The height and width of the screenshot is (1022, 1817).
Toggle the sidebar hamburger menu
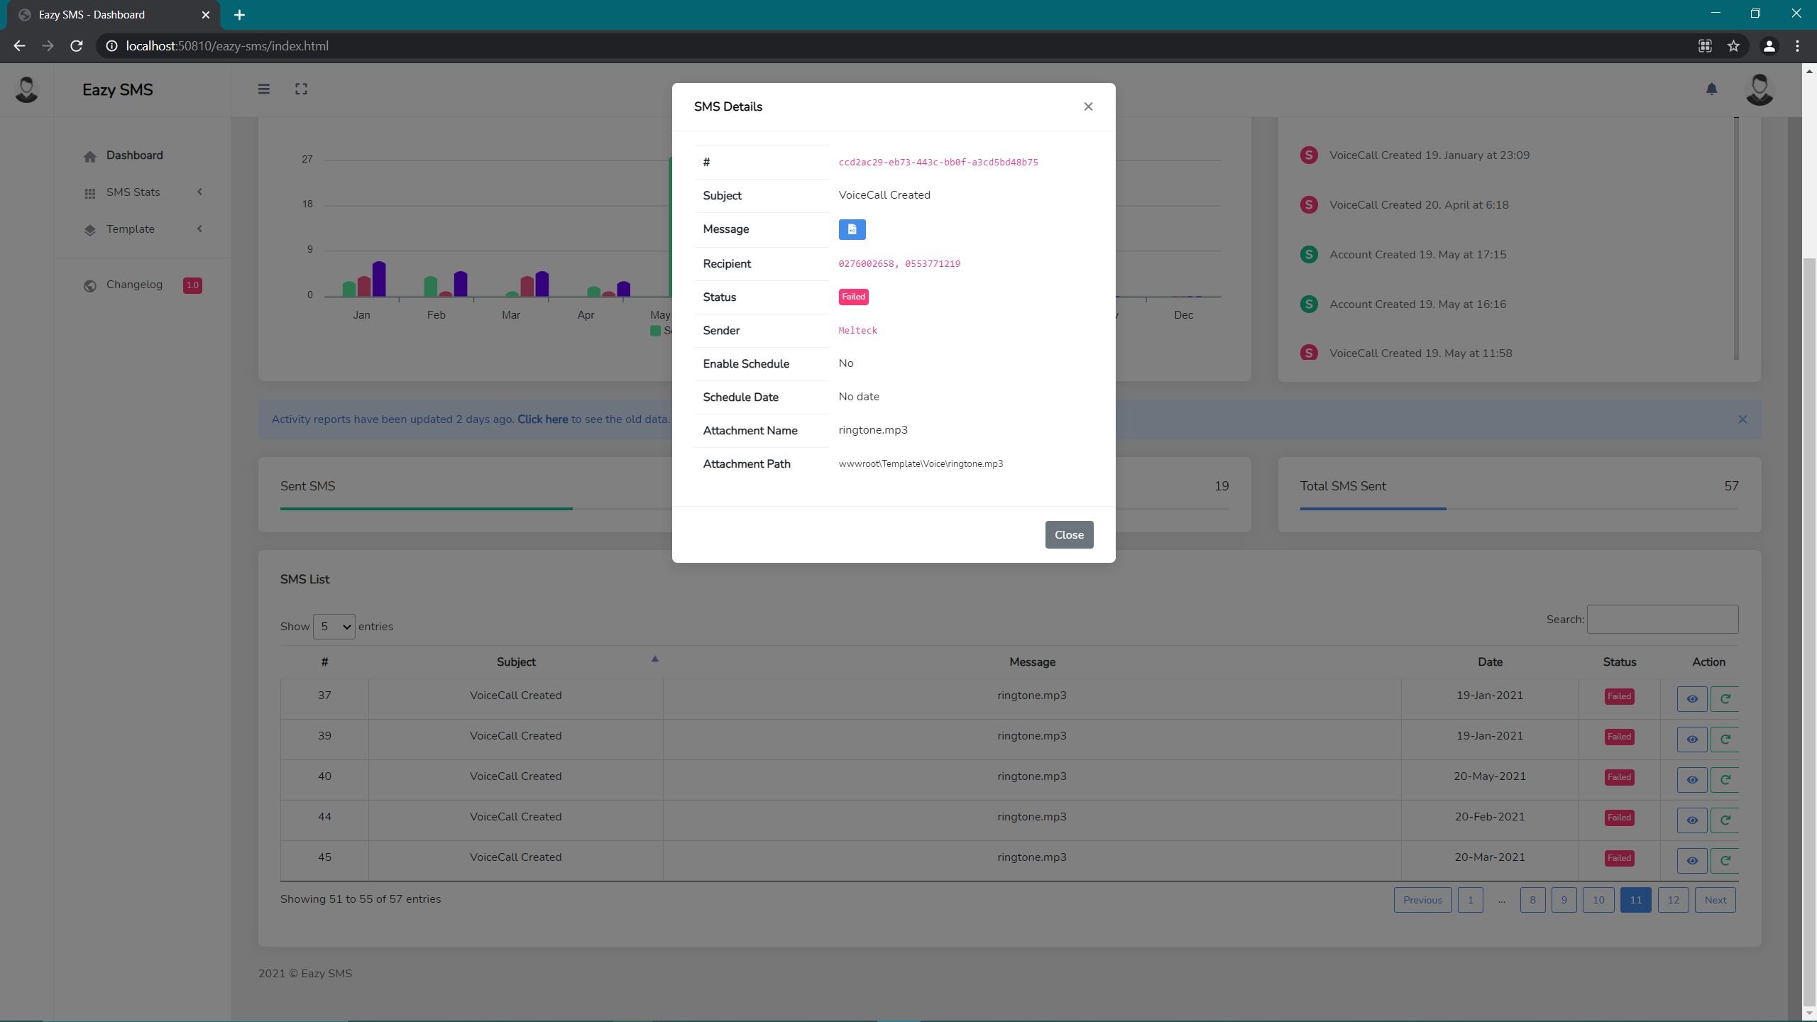(x=264, y=89)
